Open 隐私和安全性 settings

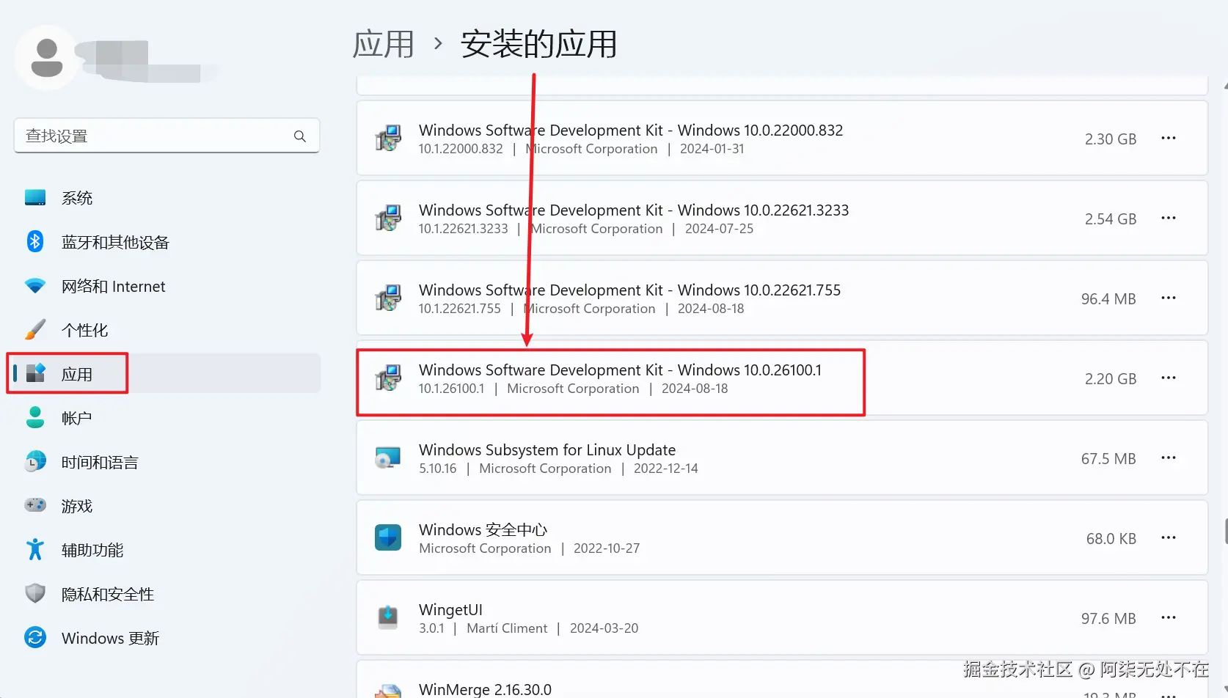(167, 594)
